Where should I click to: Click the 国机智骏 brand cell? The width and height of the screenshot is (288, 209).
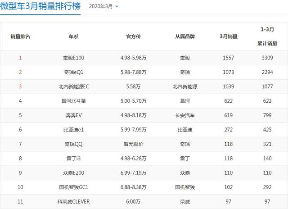[185, 187]
